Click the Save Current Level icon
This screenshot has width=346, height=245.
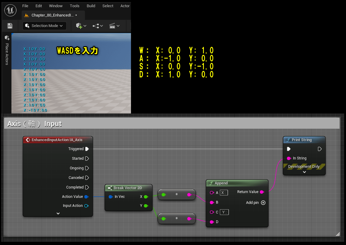point(10,26)
